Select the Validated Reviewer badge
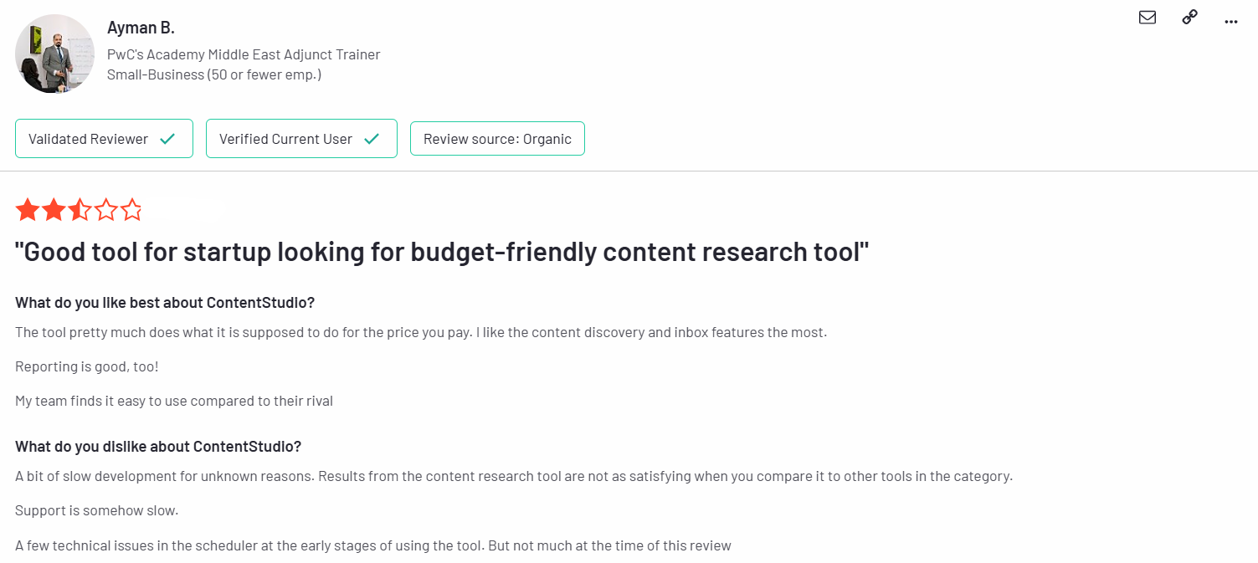The image size is (1258, 563). pos(104,139)
